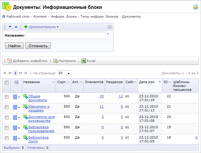This screenshot has height=153, width=201.
Task: Collapse filter with the up arrow icon
Action: point(16,27)
